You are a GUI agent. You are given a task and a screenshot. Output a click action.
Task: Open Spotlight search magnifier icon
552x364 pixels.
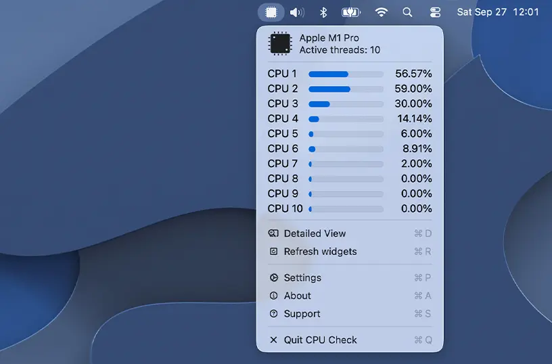[x=407, y=12]
